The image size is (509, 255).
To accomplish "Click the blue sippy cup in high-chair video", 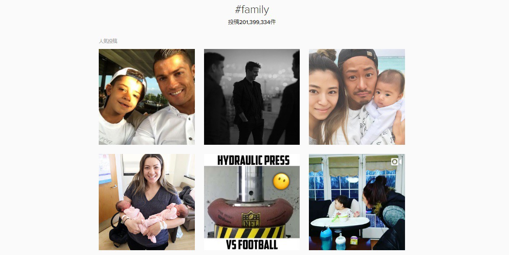I will coord(326,238).
